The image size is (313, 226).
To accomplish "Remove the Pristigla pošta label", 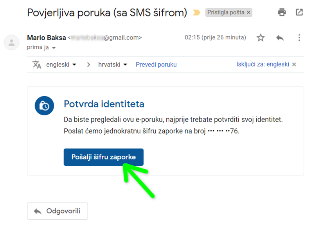I will 248,13.
